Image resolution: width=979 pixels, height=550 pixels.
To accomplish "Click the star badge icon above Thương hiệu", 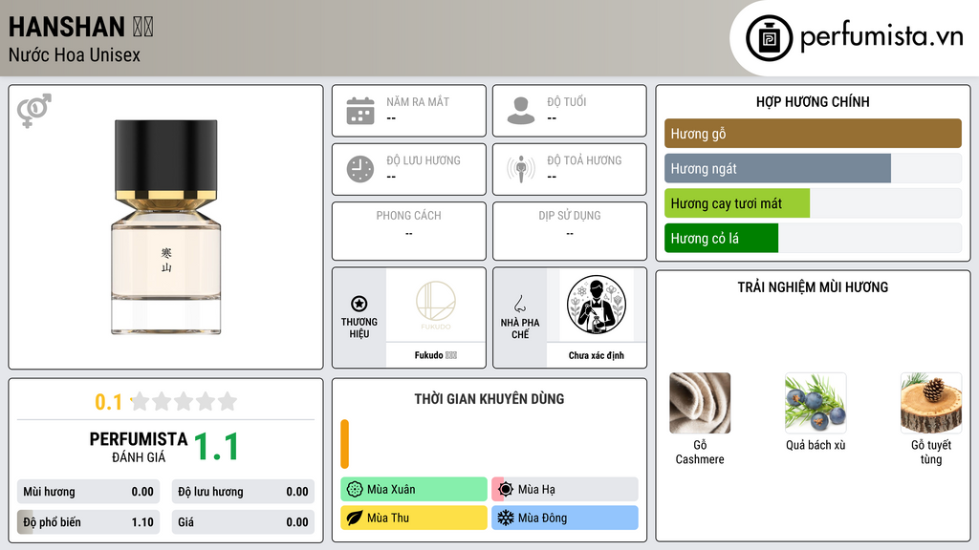I will click(x=359, y=304).
